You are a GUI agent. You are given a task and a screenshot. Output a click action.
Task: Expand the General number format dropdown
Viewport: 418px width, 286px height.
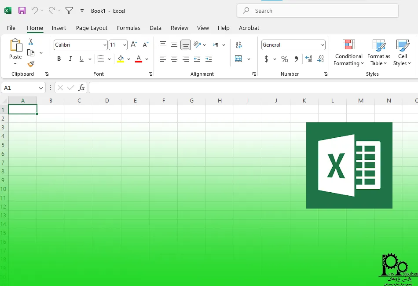(323, 45)
